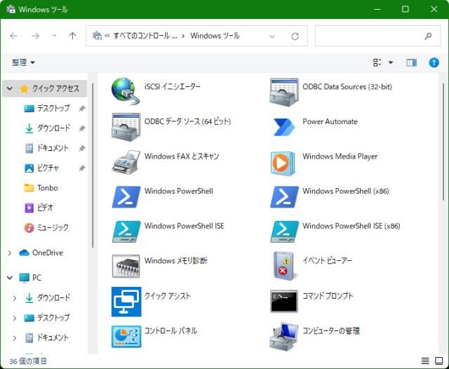
Task: Click the help question mark icon
Action: click(434, 62)
